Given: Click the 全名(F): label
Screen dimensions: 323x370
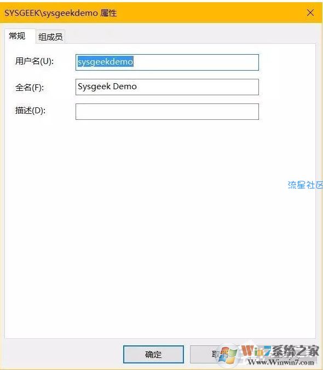Looking at the screenshot, I should click(30, 88).
